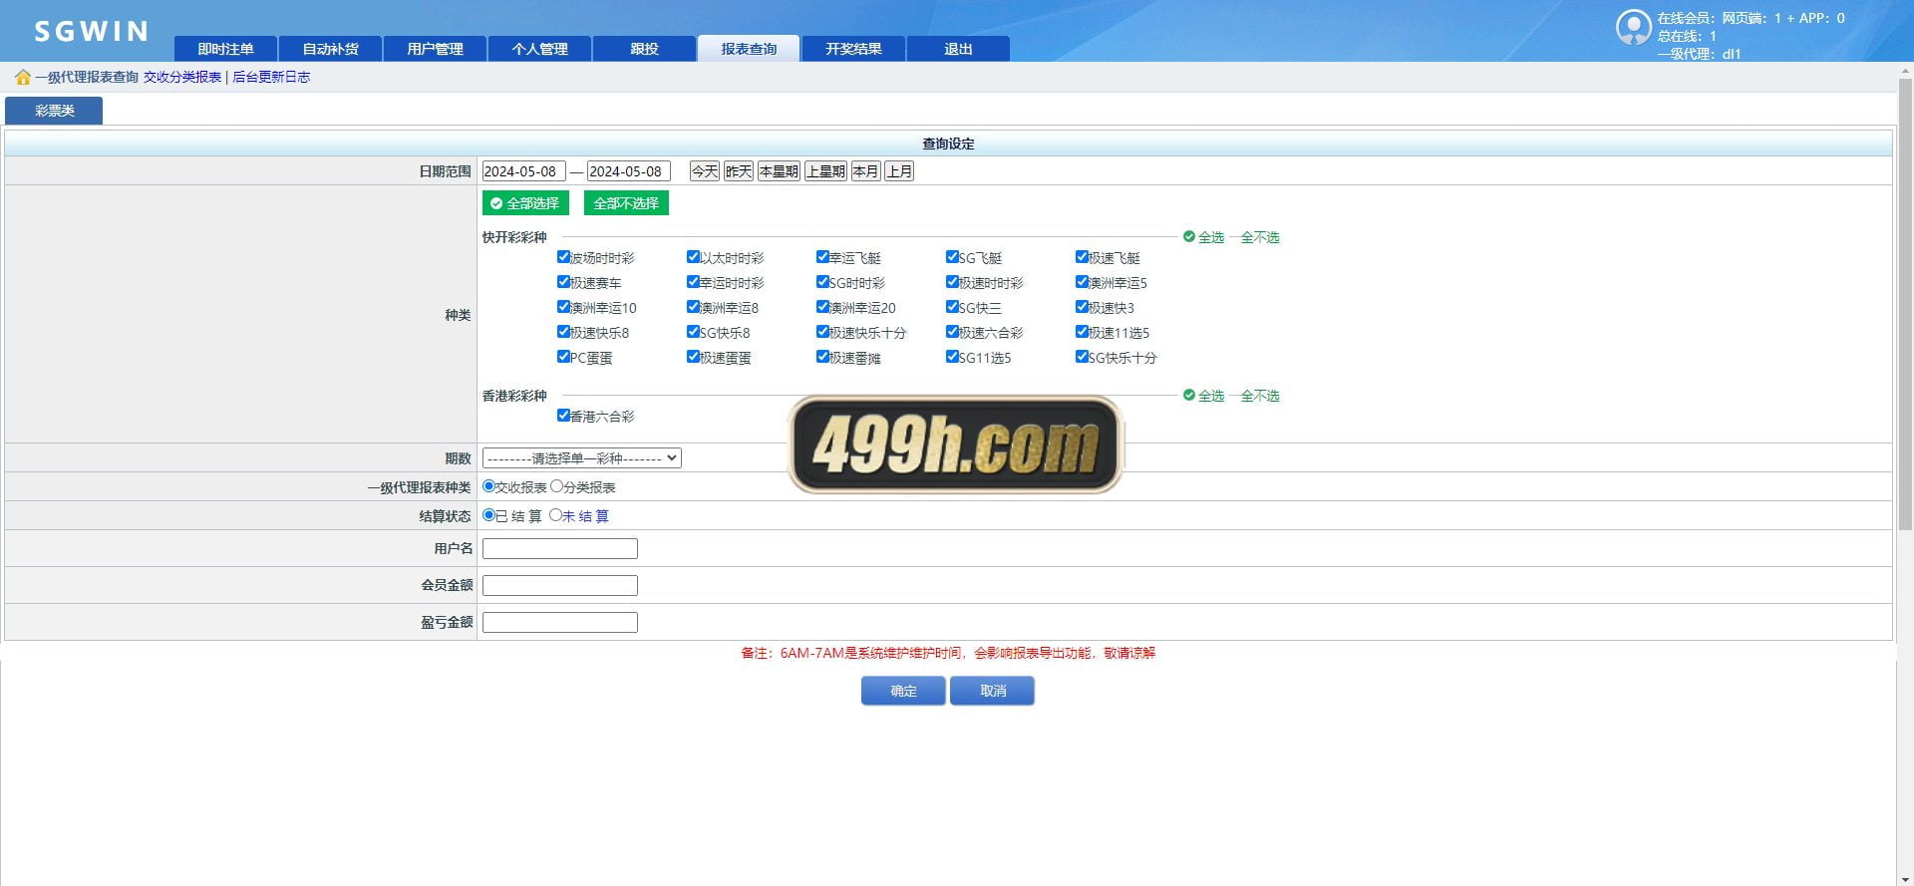Toggle 幸运飞艇 checkbox
The image size is (1914, 886).
click(x=822, y=257)
